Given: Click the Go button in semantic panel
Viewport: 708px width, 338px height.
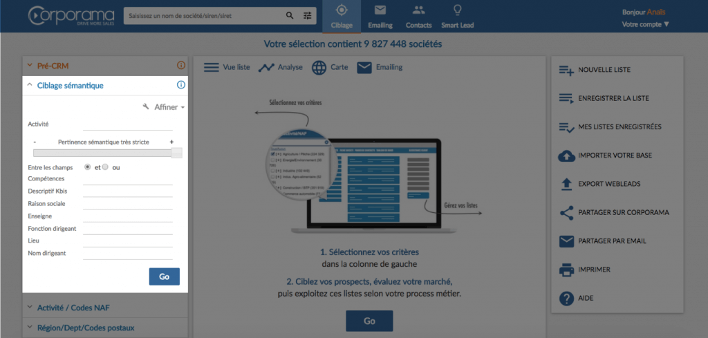Looking at the screenshot, I should pyautogui.click(x=165, y=276).
